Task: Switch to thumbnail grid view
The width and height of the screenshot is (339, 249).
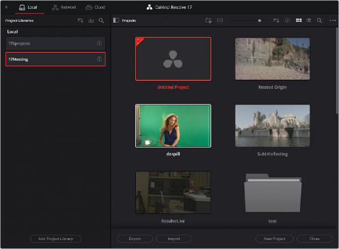Action: (x=299, y=21)
